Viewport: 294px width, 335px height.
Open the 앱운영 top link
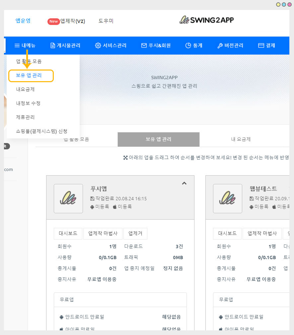tap(23, 21)
